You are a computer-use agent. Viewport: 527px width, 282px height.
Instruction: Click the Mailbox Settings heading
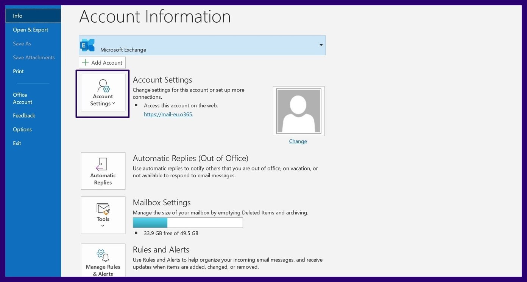(x=162, y=202)
